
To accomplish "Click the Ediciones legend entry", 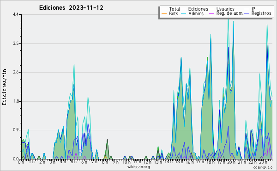I will tap(195, 9).
